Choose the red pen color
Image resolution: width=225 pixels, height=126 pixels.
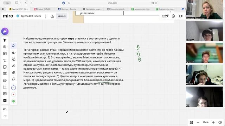click(x=13, y=94)
